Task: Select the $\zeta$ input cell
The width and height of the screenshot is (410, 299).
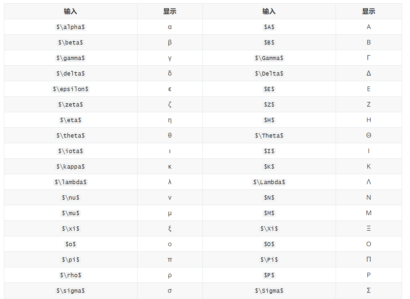Action: point(71,105)
